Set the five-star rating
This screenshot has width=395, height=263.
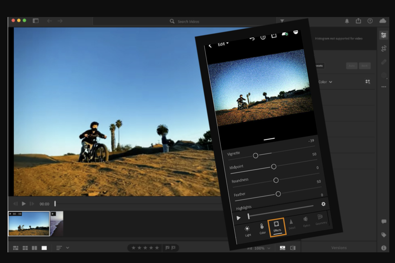click(x=157, y=248)
